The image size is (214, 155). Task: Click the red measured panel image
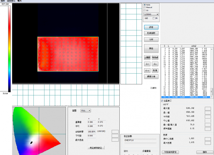pos(68,54)
